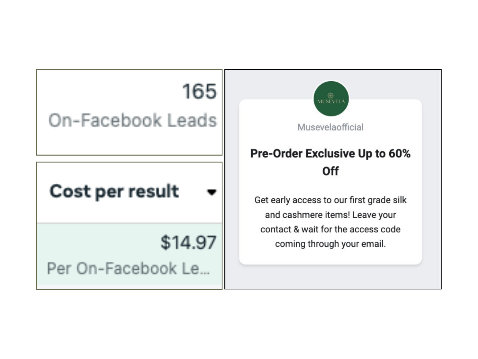
Task: Click the word Off below the headline
Action: pyautogui.click(x=330, y=171)
